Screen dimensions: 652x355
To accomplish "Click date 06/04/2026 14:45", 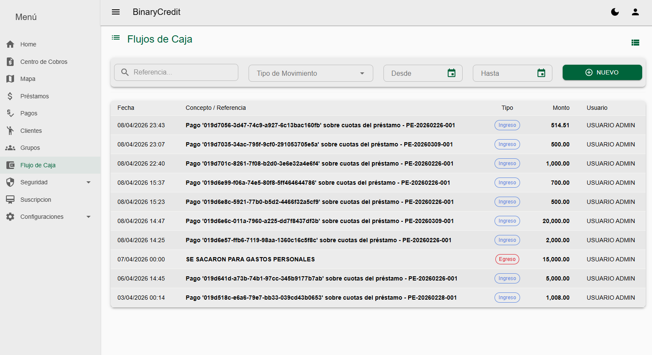I will point(141,278).
